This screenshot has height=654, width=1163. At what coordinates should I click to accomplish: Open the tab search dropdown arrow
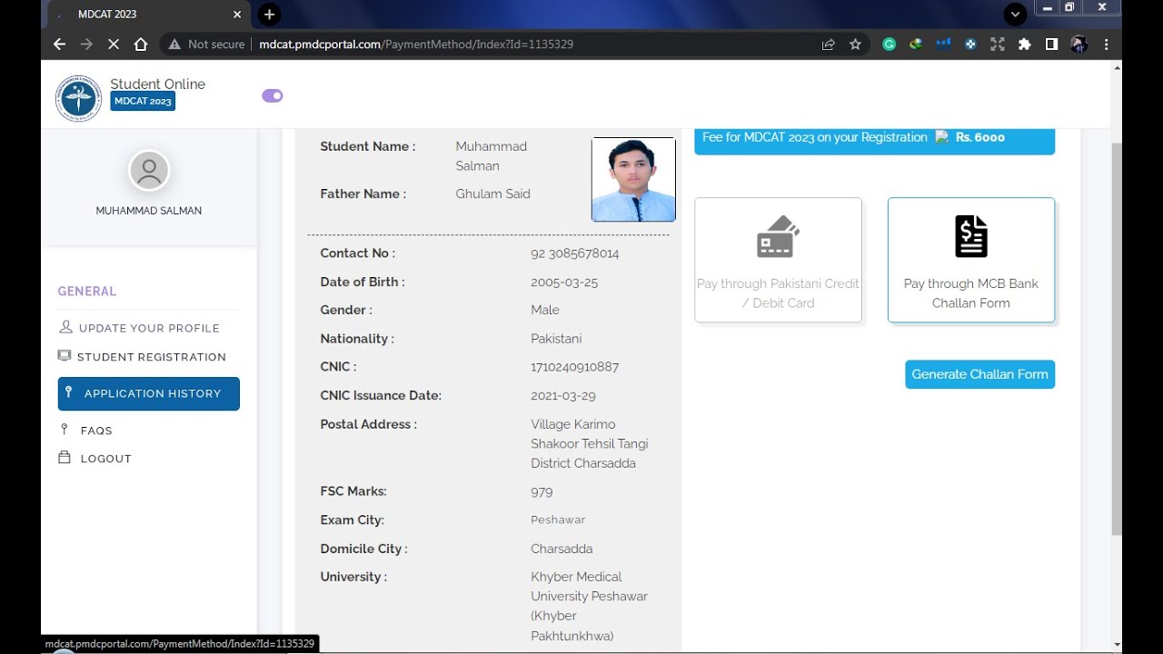[x=1015, y=15]
